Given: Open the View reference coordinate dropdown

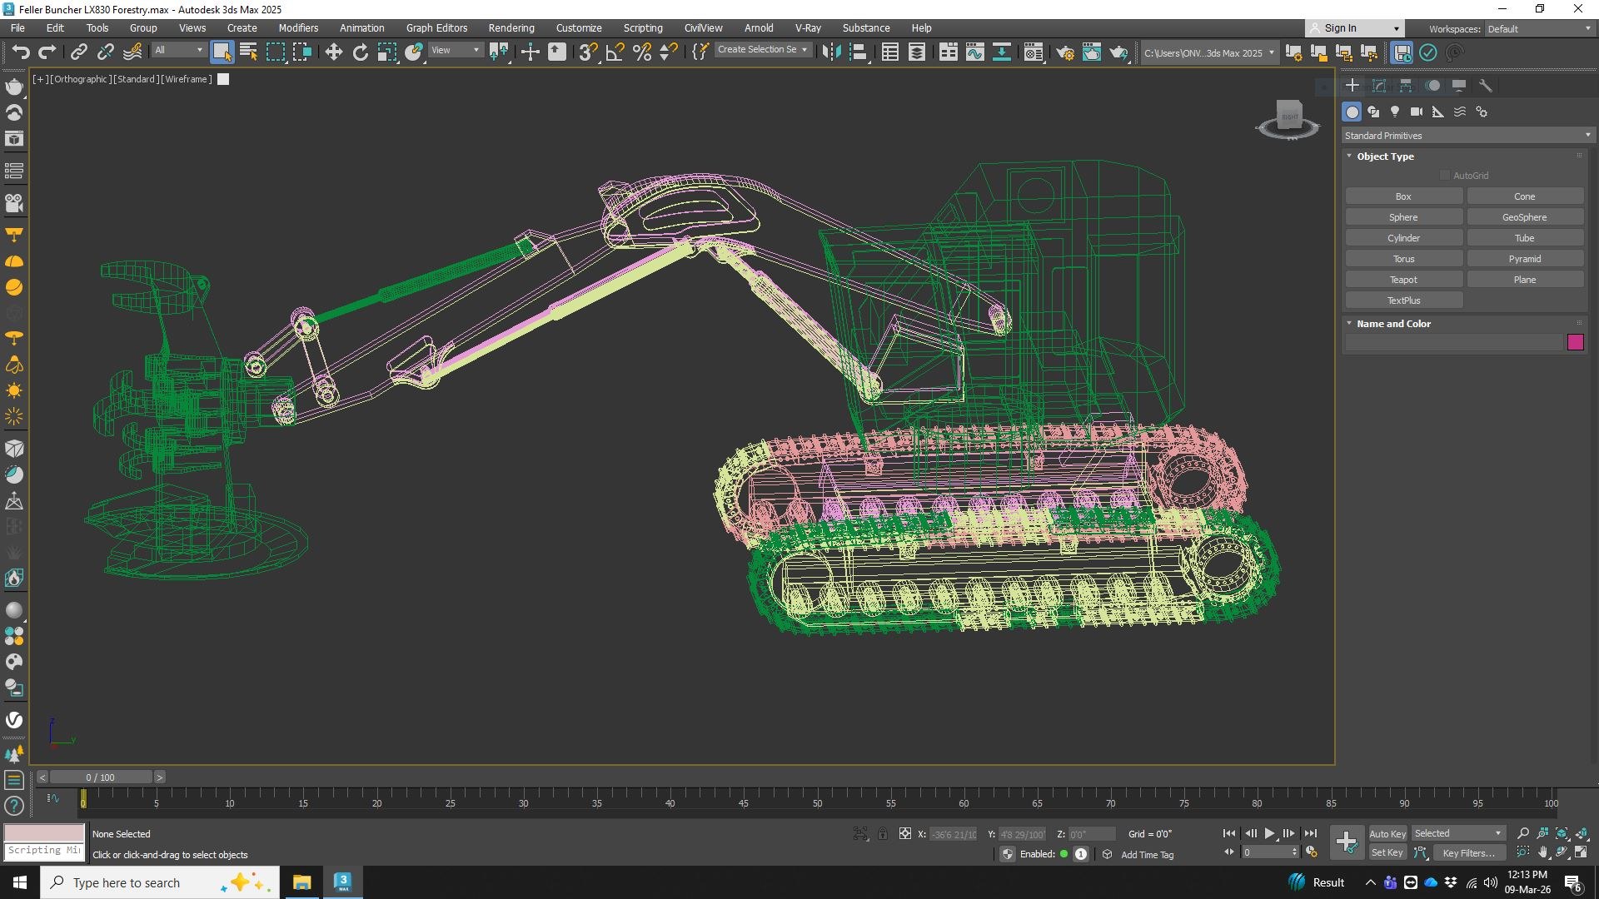Looking at the screenshot, I should (456, 50).
